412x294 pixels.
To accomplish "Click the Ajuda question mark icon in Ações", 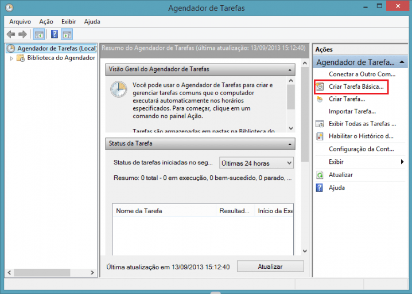I will (x=319, y=187).
